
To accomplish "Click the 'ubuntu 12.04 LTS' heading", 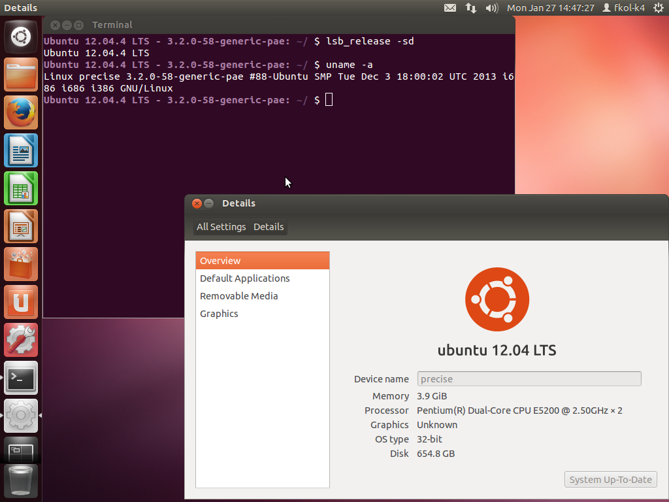I will coord(497,350).
